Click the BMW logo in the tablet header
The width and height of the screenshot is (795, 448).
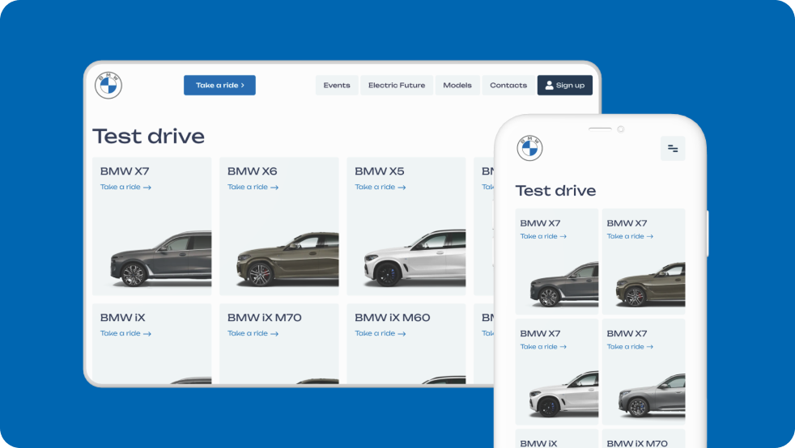click(108, 86)
